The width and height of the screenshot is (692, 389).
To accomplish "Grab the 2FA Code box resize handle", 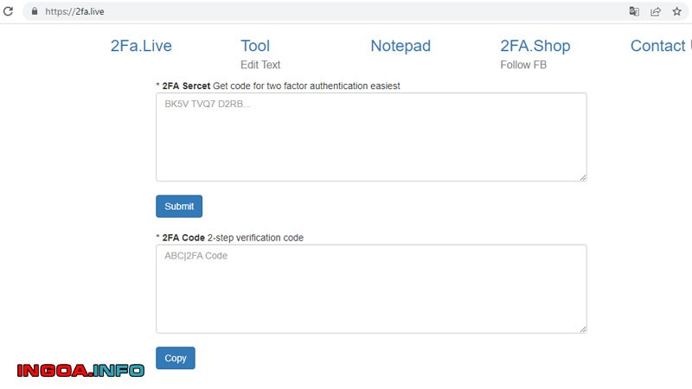I will [x=583, y=328].
